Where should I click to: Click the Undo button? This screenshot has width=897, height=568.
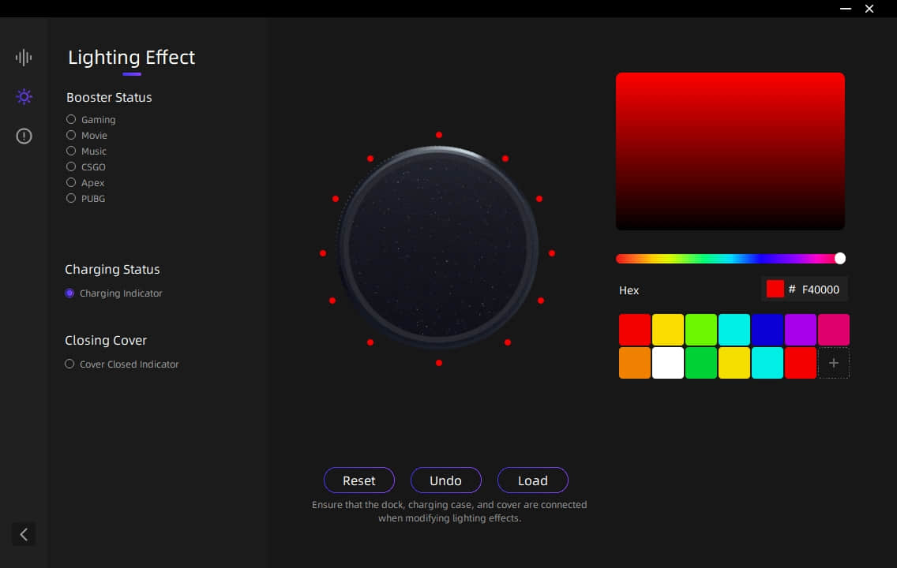pyautogui.click(x=445, y=480)
